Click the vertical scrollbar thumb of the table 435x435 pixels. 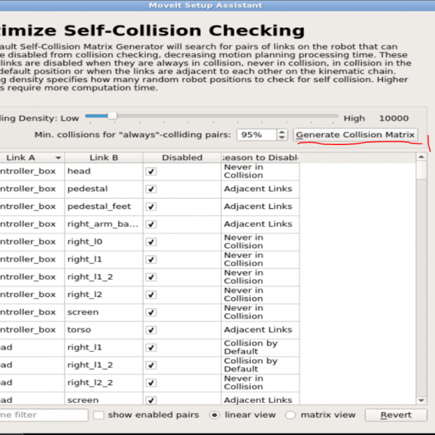pyautogui.click(x=421, y=170)
